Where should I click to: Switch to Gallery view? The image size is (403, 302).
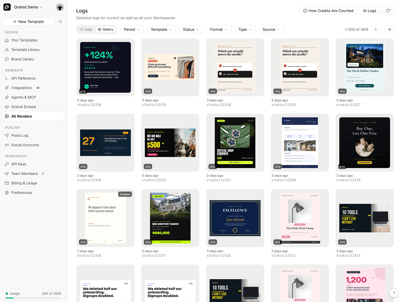(106, 29)
